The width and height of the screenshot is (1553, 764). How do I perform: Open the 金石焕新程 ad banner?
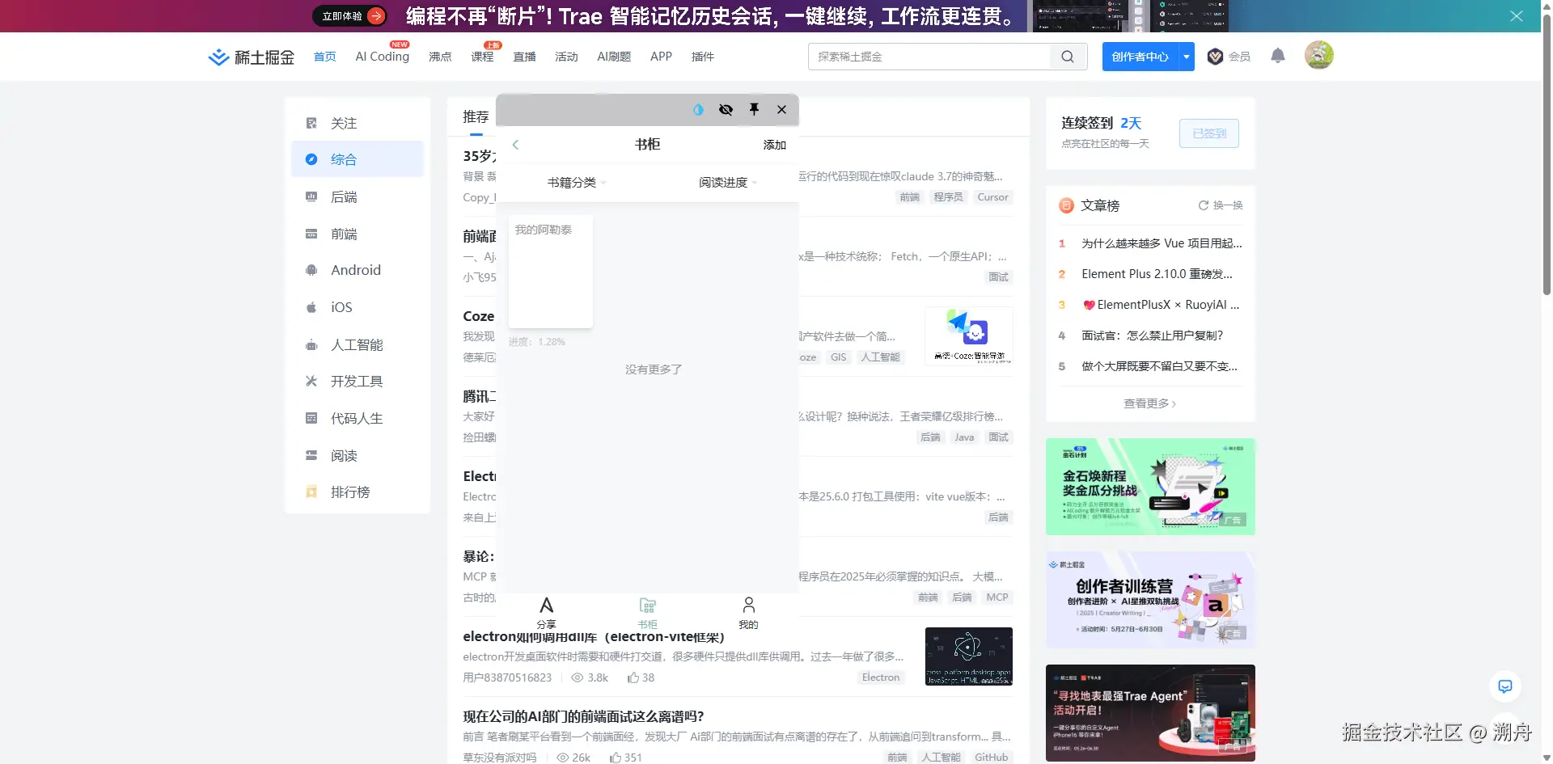(x=1150, y=487)
